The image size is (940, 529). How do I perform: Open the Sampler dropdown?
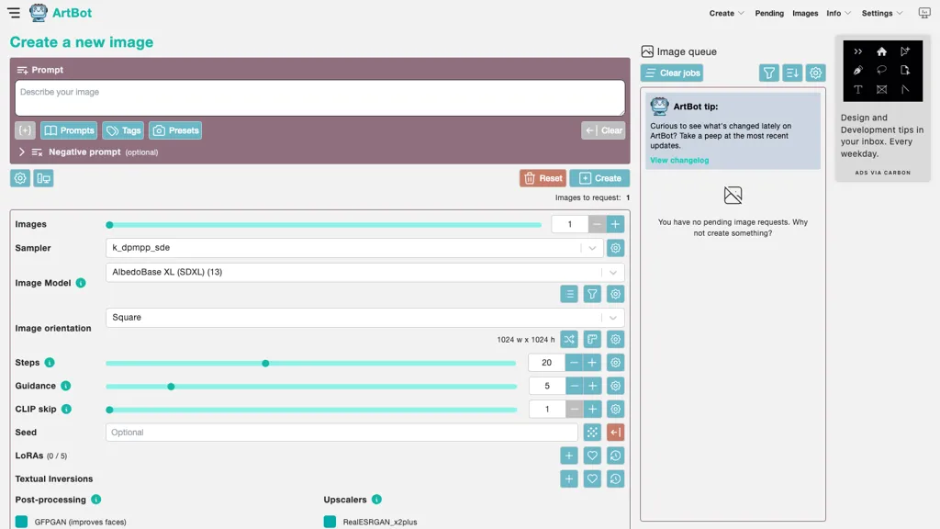point(353,248)
